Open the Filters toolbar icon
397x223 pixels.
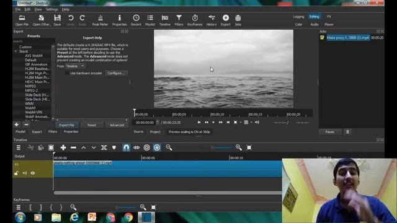point(179,20)
